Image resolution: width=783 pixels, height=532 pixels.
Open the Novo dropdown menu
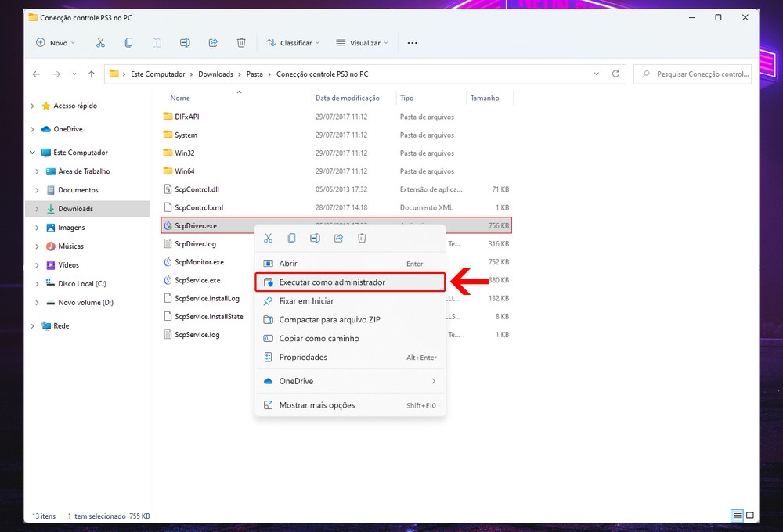pos(56,43)
